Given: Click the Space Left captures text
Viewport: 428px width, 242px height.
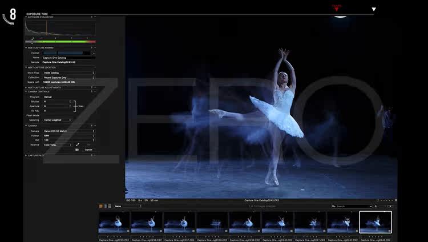Looking at the screenshot, I should (x=59, y=82).
